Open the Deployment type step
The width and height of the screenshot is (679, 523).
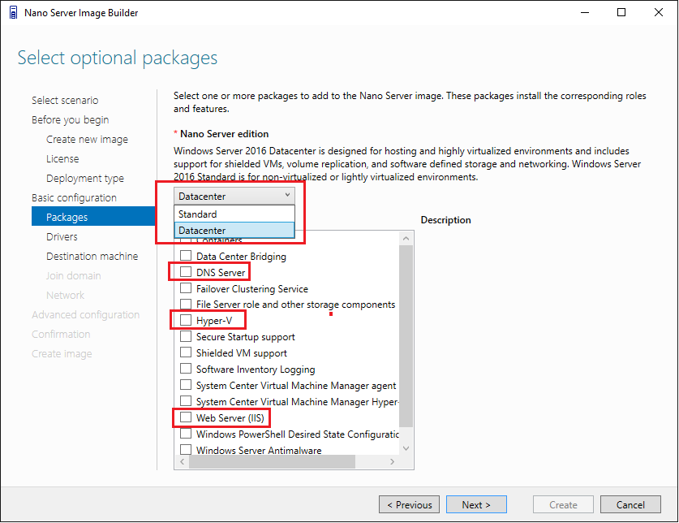click(x=85, y=178)
